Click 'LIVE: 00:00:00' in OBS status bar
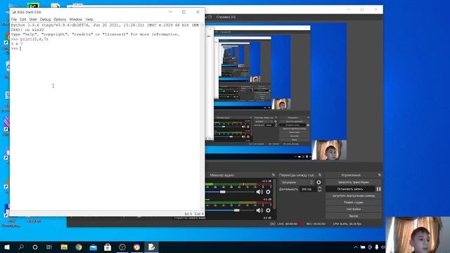The width and height of the screenshot is (450, 253). click(x=287, y=223)
